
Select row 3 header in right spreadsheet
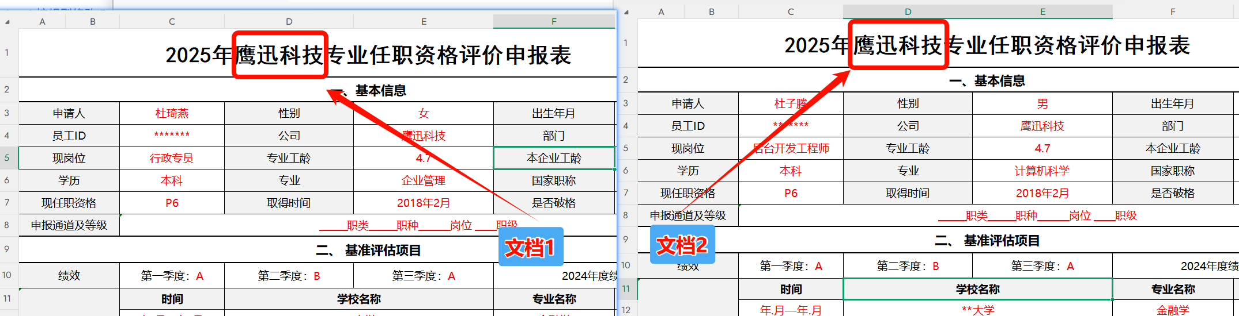click(627, 103)
